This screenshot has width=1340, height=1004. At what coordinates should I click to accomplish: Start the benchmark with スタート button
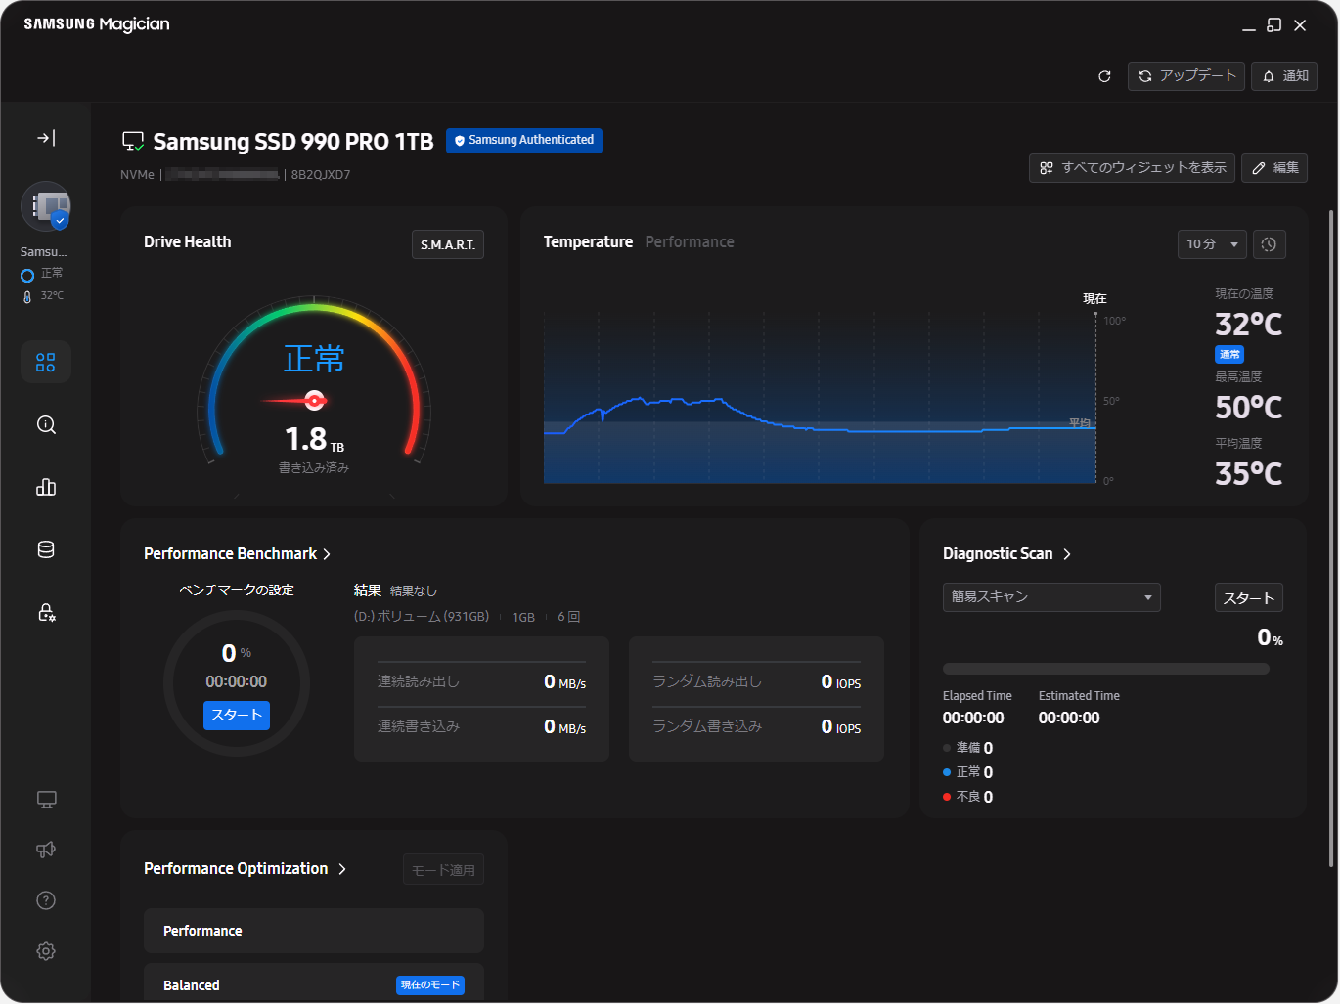236,715
